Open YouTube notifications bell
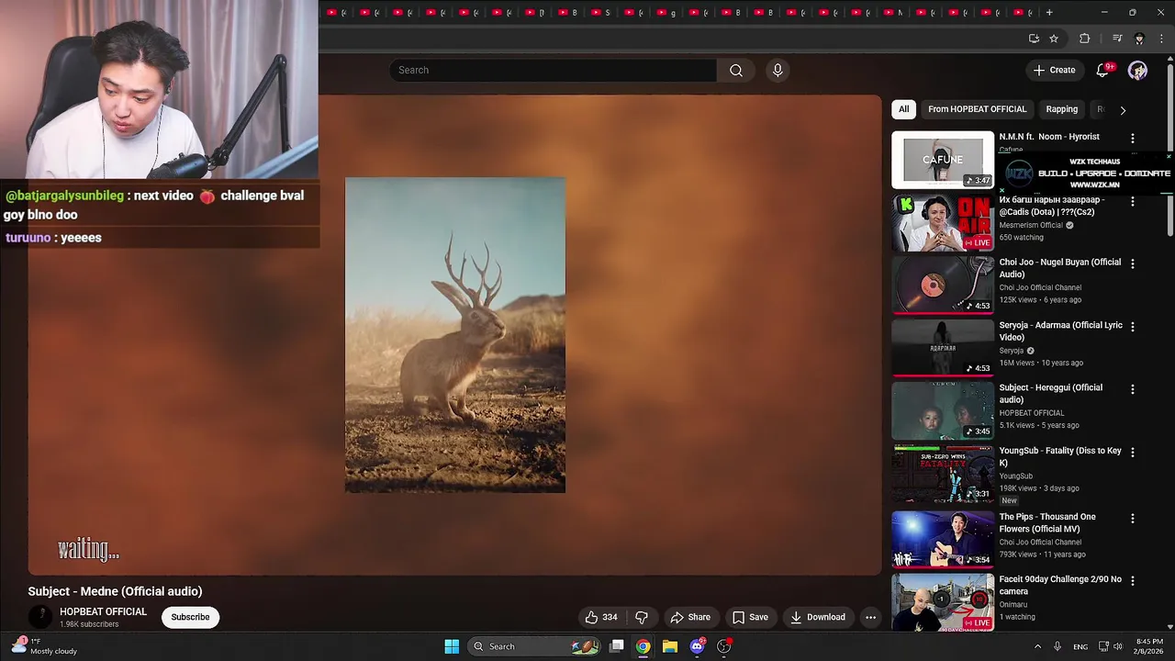Viewport: 1175px width, 661px height. (x=1103, y=70)
